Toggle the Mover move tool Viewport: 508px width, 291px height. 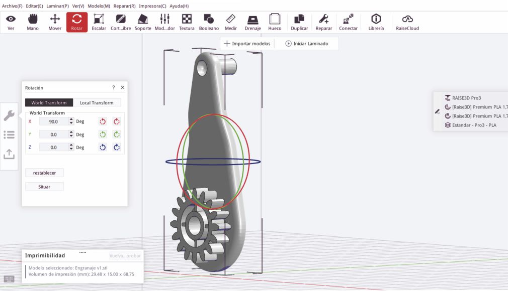55,22
